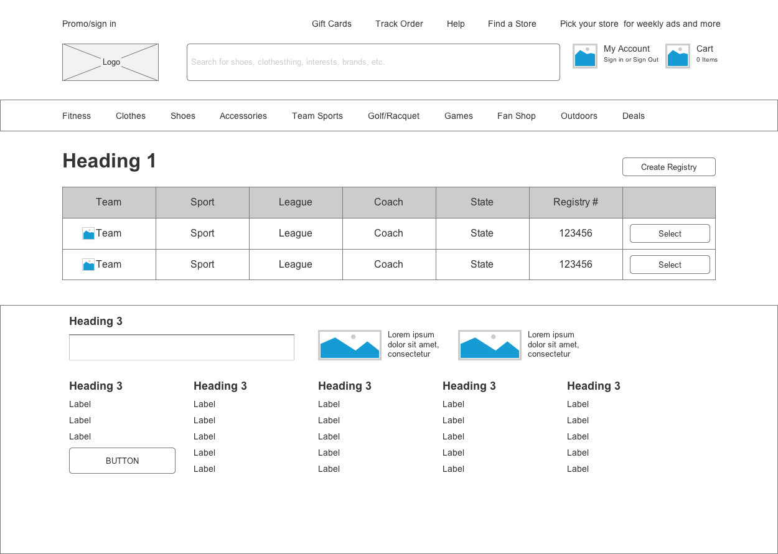Click the Sport column header
This screenshot has width=778, height=554.
click(x=202, y=202)
